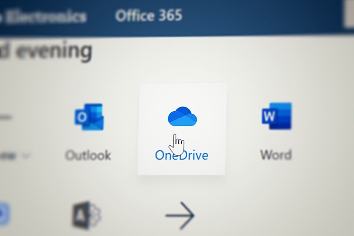Screen dimensions: 354x236
Task: Open the admin gear app icon
Action: [x=87, y=215]
